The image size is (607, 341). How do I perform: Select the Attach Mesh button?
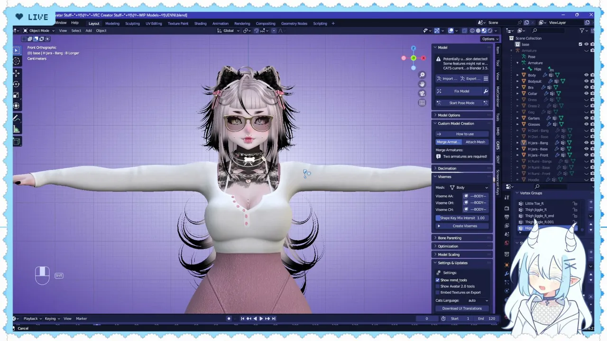click(x=475, y=142)
